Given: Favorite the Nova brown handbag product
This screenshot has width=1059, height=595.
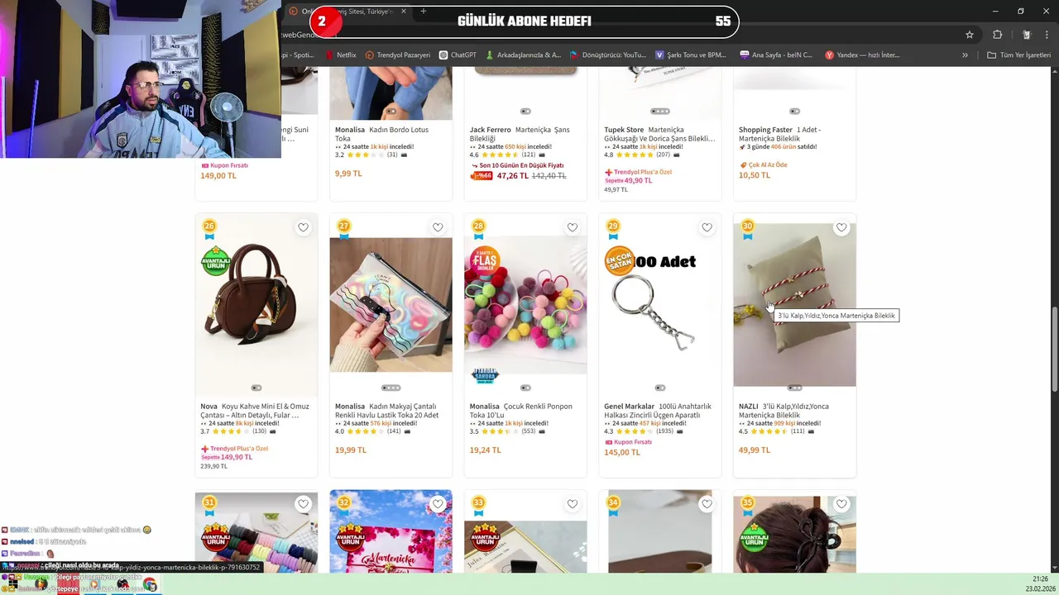Looking at the screenshot, I should [304, 227].
